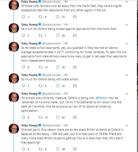The image size is (138, 152).
Task: Like the 'One last point' tweet
Action: [x=58, y=149]
